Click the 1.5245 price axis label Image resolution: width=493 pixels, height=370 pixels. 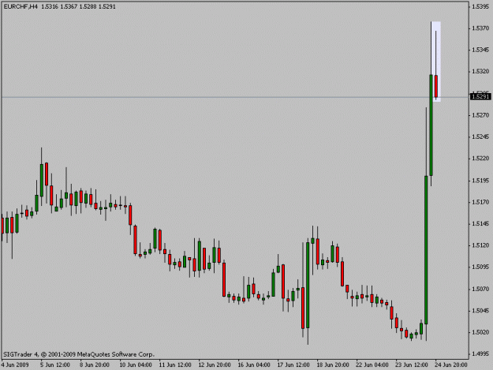pyautogui.click(x=480, y=136)
